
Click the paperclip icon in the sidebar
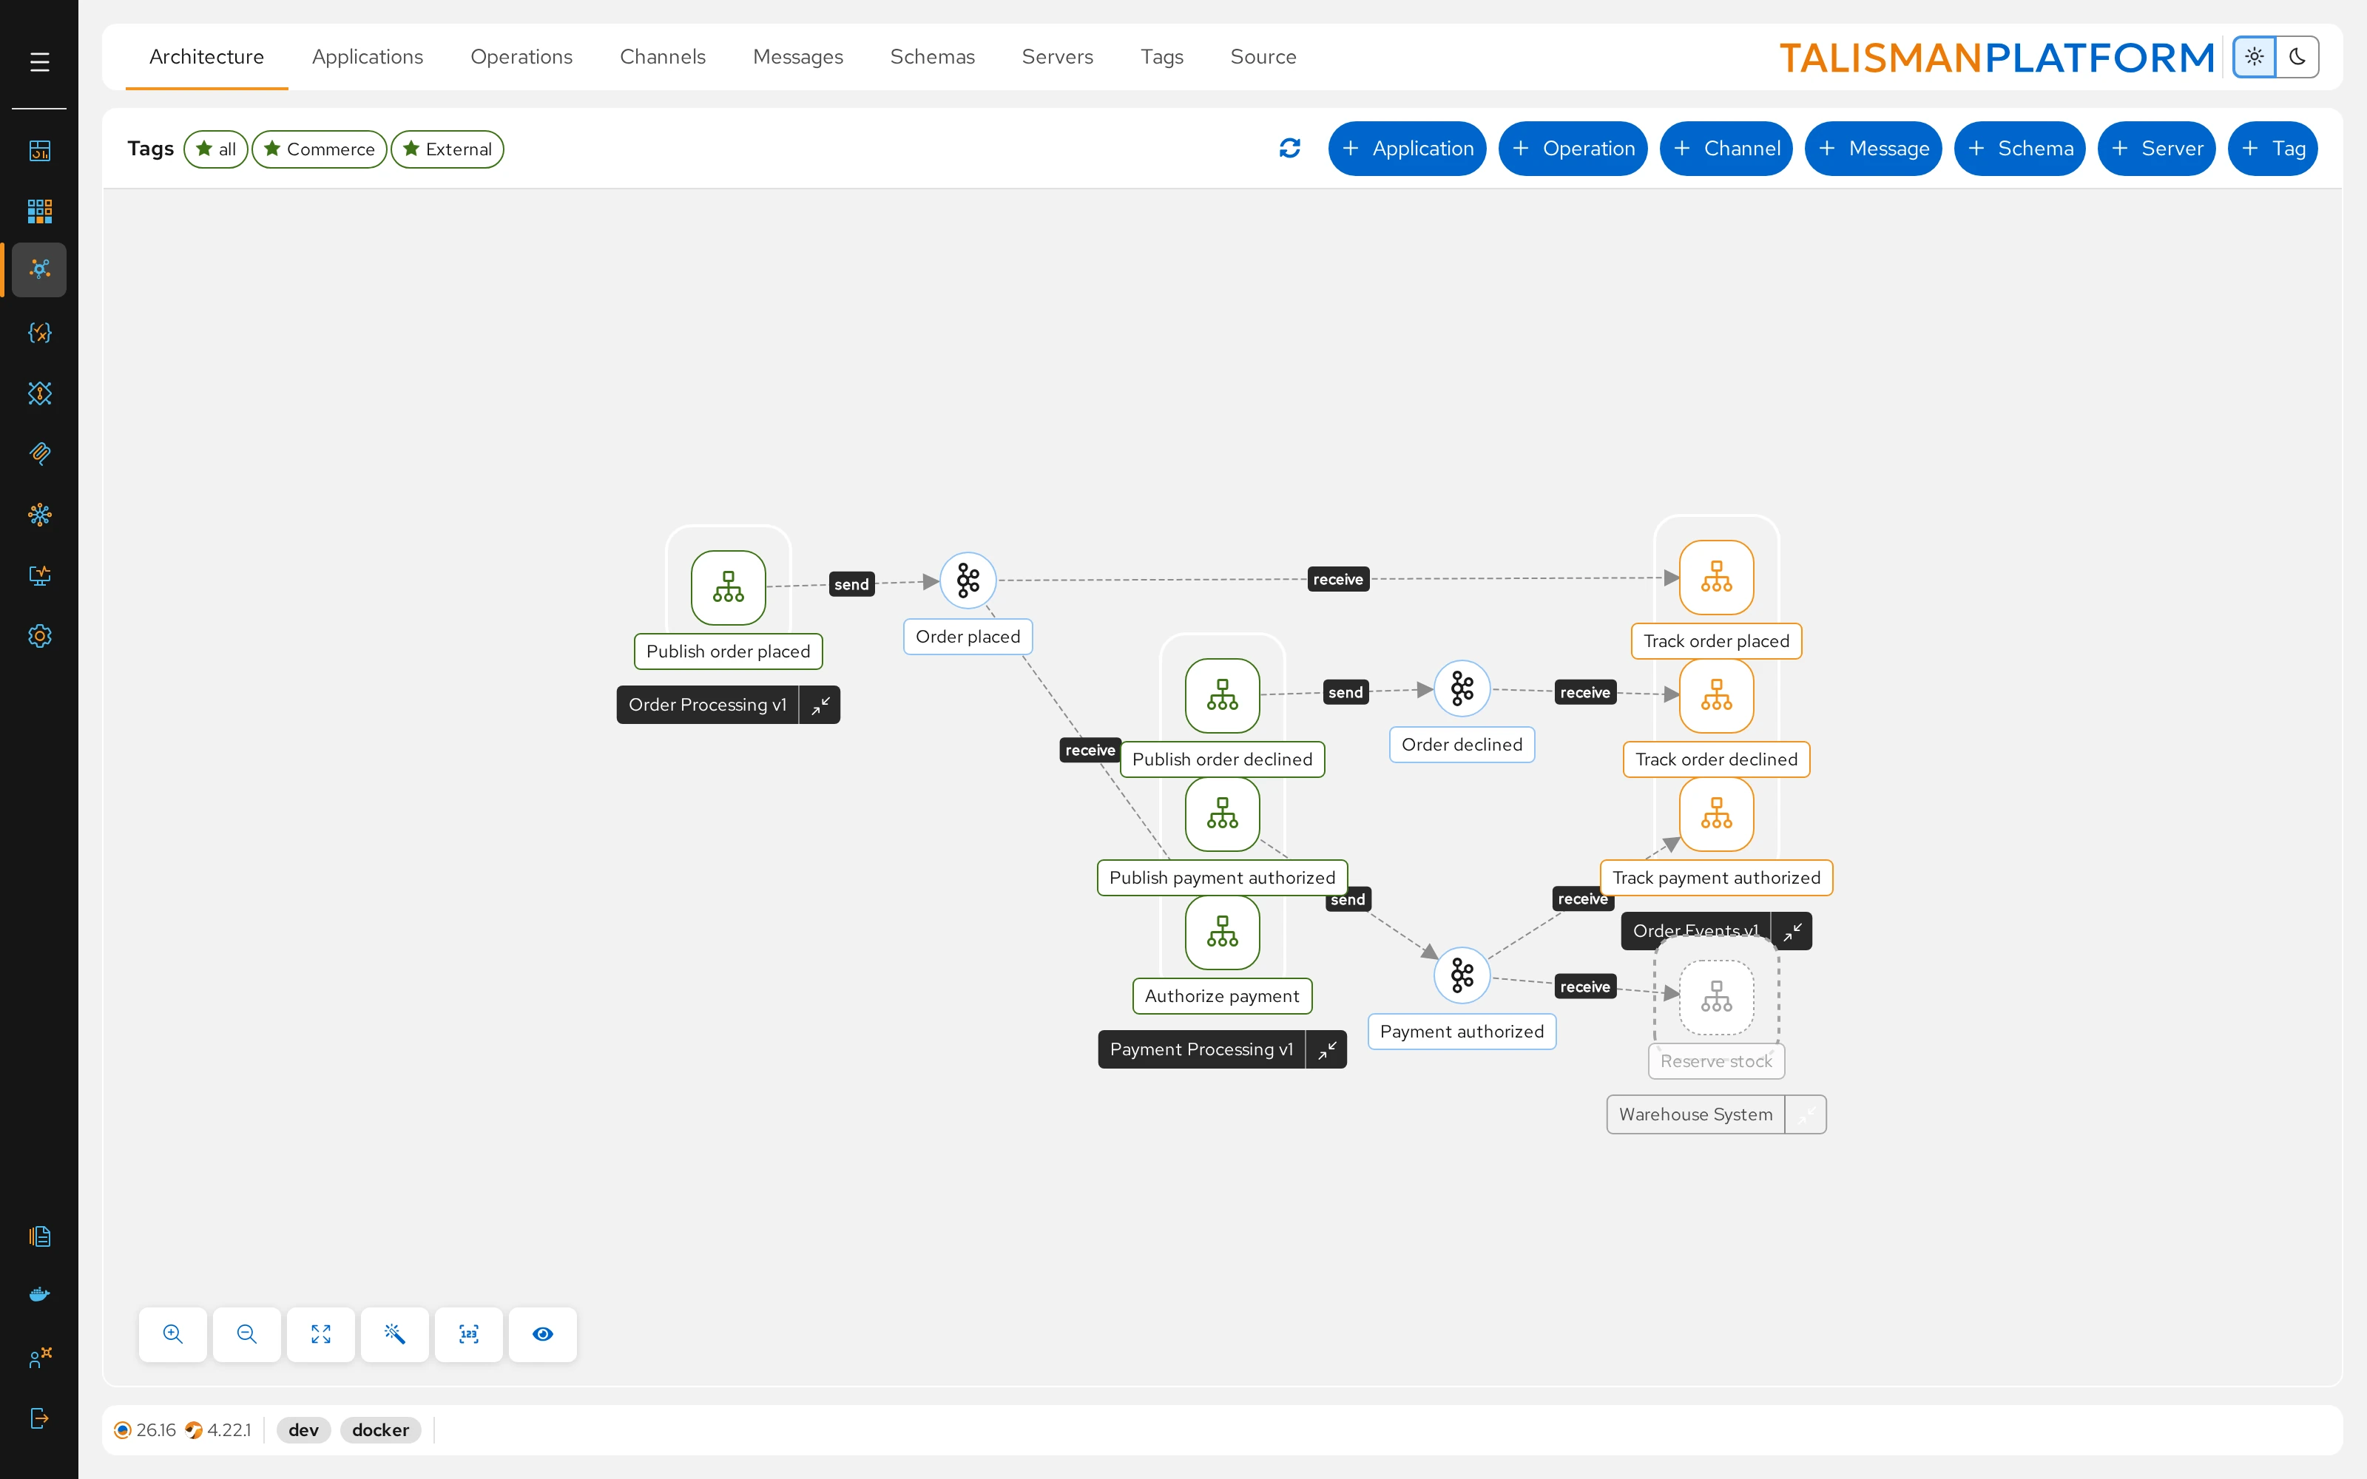click(x=39, y=453)
